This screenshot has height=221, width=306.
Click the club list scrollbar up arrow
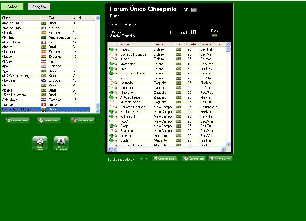click(97, 18)
